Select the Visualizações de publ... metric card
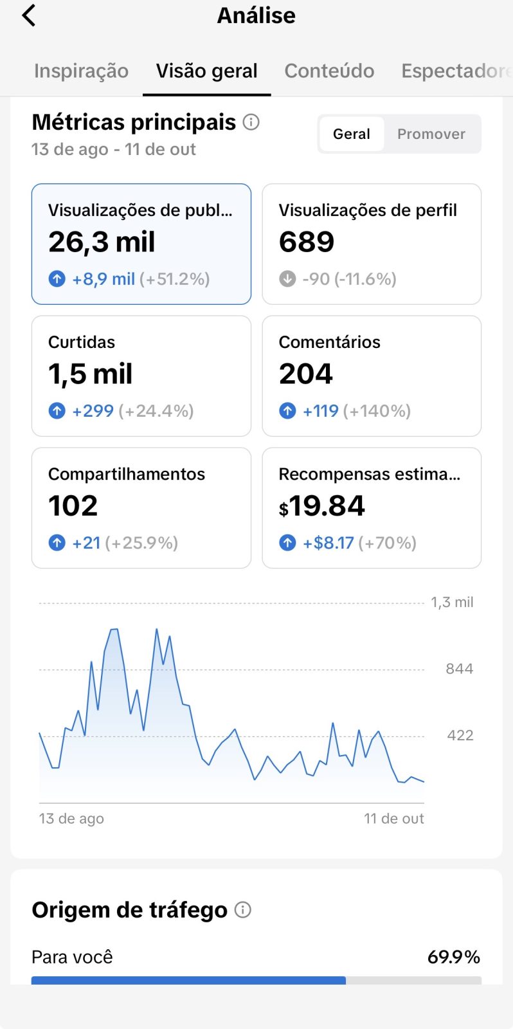This screenshot has width=513, height=1029. (141, 244)
